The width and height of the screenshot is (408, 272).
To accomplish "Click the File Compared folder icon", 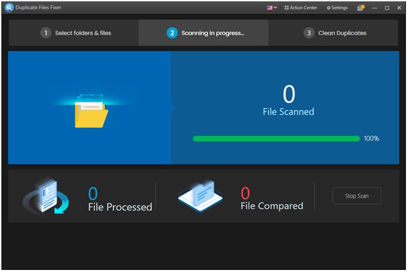I will click(x=200, y=196).
